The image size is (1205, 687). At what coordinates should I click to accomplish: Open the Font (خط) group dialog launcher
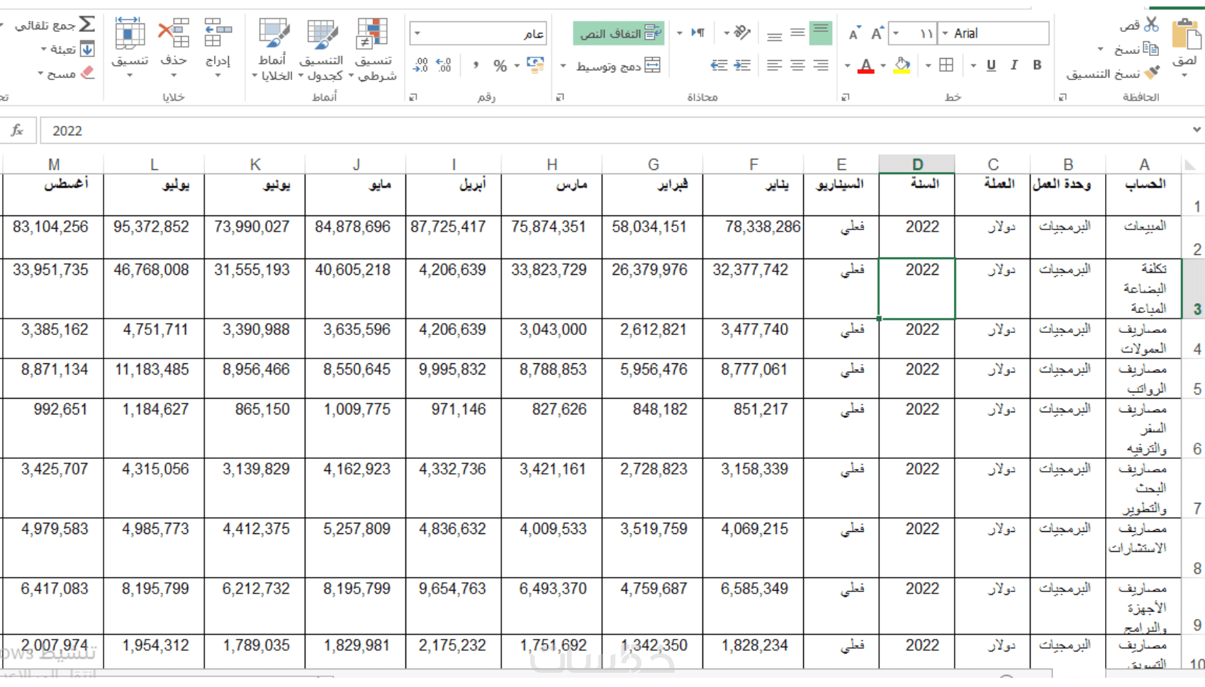846,97
